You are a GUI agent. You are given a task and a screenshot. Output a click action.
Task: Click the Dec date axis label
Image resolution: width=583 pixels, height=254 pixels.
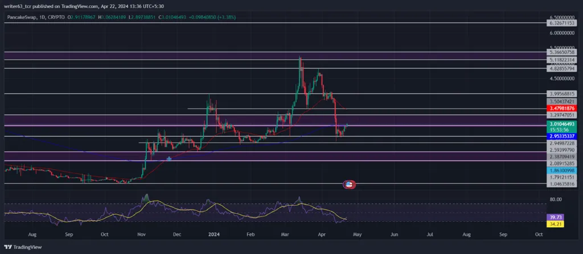pyautogui.click(x=177, y=235)
